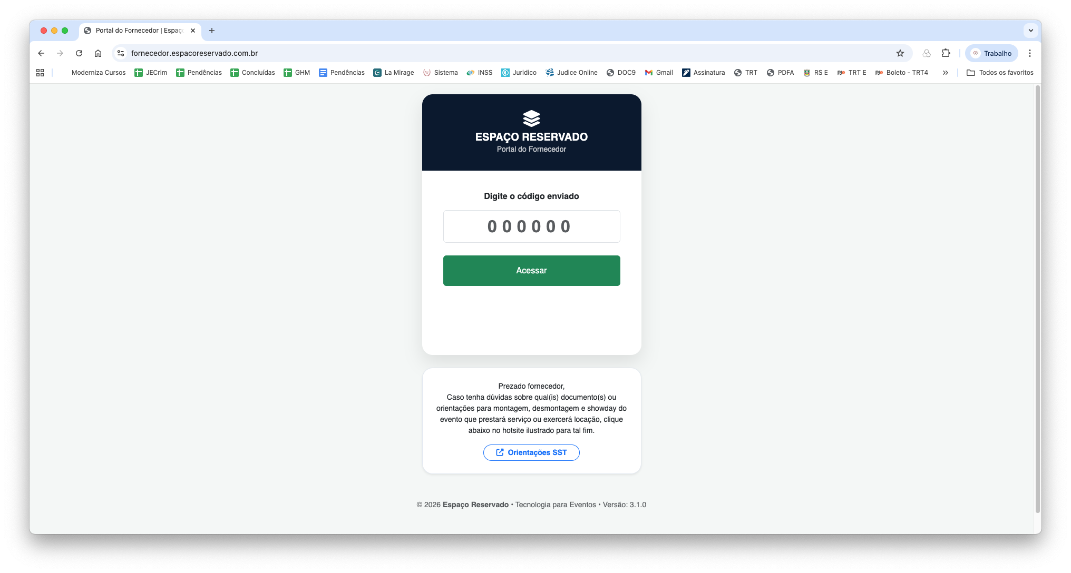Open the Orientações SST link
Image resolution: width=1071 pixels, height=573 pixels.
531,452
